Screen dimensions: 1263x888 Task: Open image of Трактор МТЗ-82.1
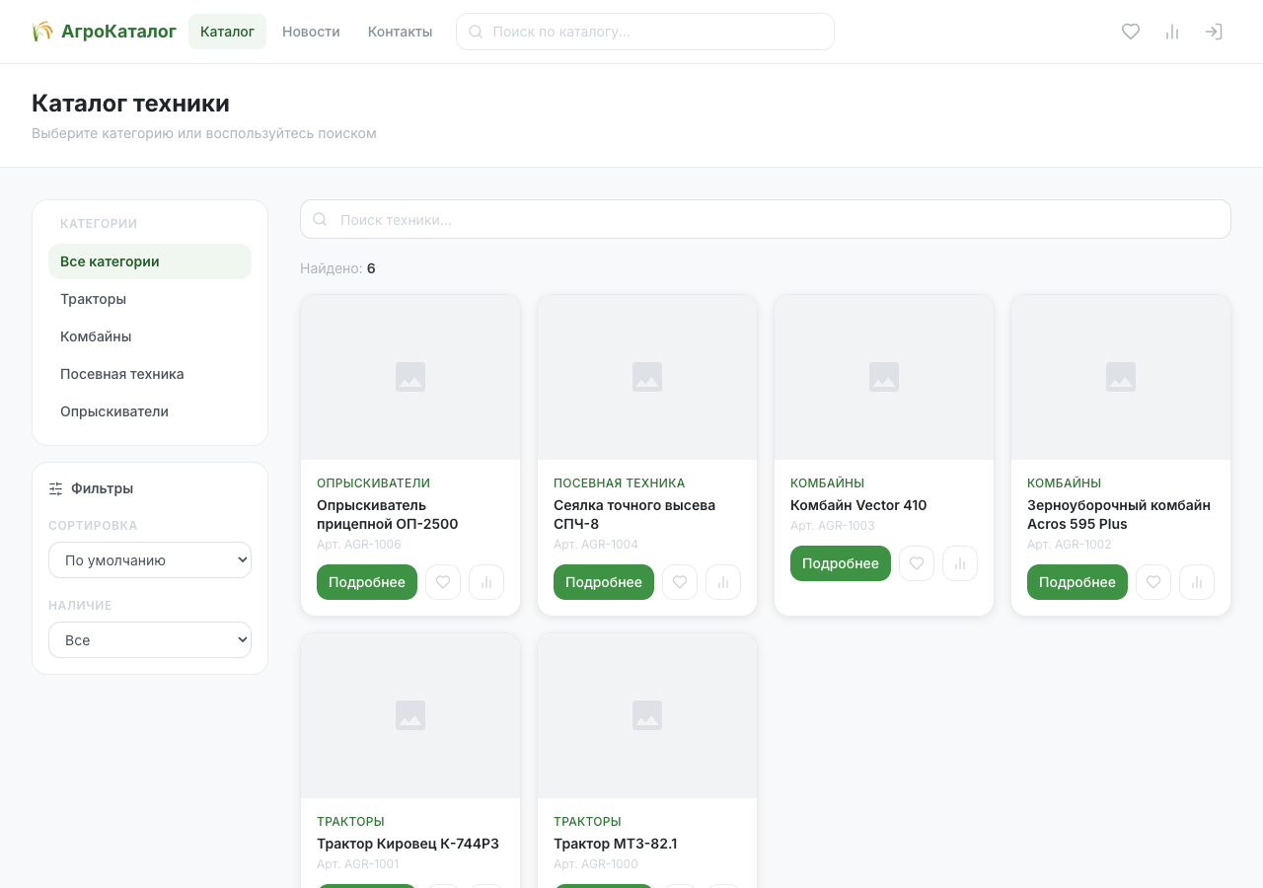pyautogui.click(x=647, y=715)
